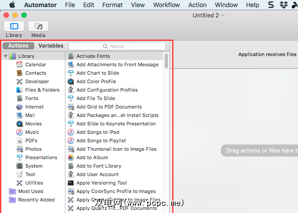298x213 pixels.
Task: Open the View menu
Action: [x=137, y=5]
